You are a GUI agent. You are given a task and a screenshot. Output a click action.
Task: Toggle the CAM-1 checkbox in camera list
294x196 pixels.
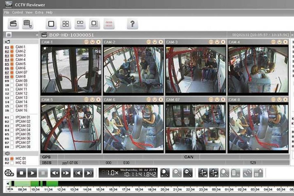pos(12,47)
